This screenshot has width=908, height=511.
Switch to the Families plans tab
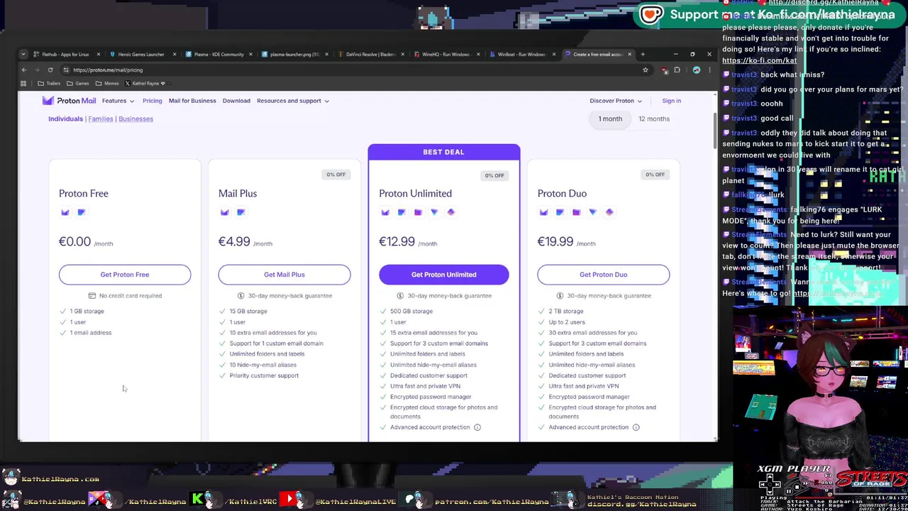(x=101, y=119)
